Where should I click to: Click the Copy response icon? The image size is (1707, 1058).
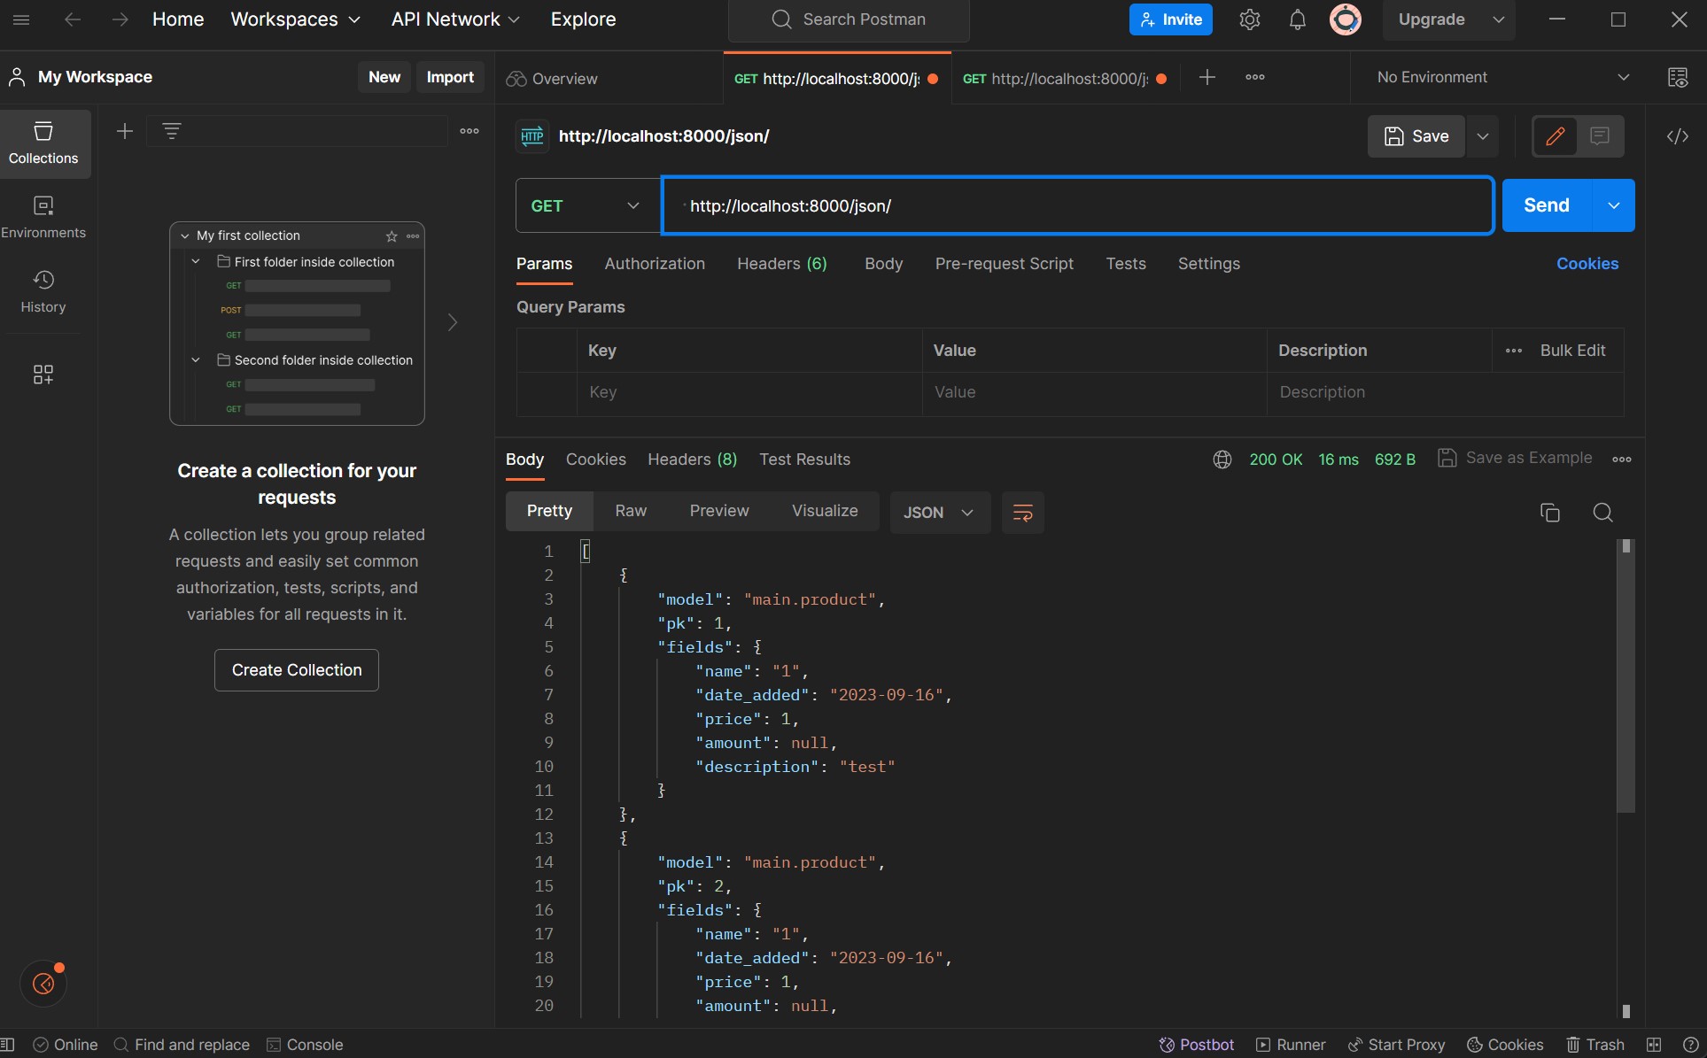pyautogui.click(x=1549, y=511)
